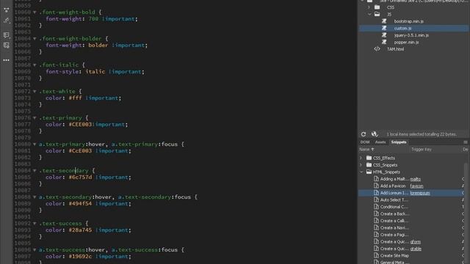Fold the a.text-primary:hover rule
The image size is (470, 264).
click(35, 144)
